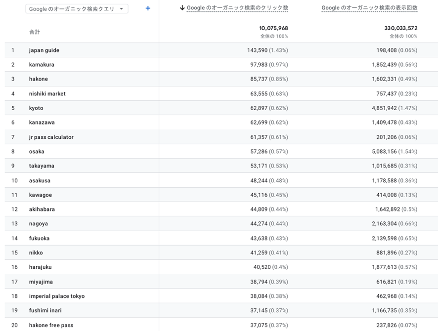Screen dimensions: 438x331
Task: Click the 'fushimi inari' query row
Action: 45,311
